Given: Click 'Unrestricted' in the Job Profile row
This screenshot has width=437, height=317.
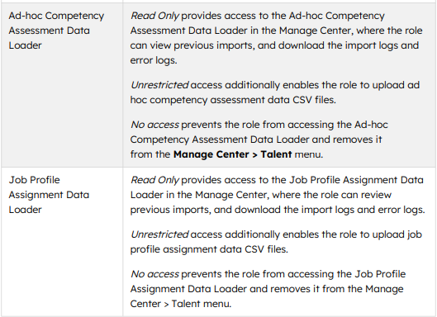Looking at the screenshot, I should point(159,234).
